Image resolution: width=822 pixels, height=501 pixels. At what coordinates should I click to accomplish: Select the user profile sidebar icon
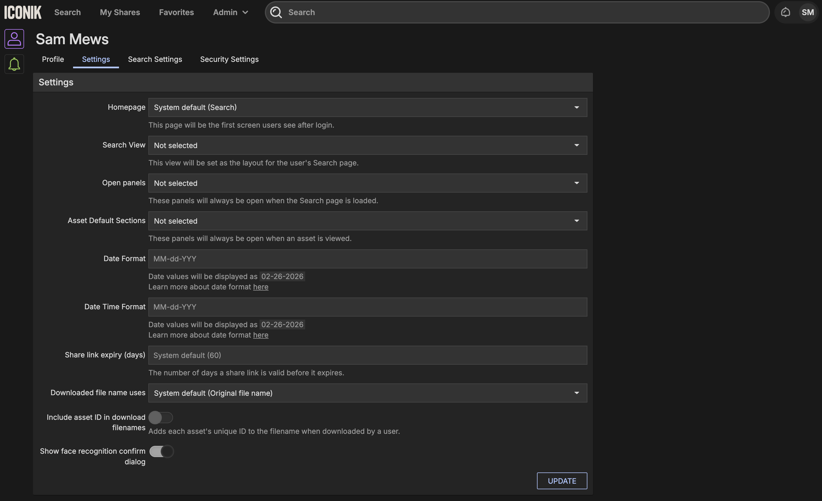[x=14, y=39]
